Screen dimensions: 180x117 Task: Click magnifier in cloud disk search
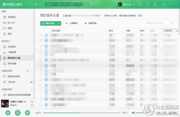pos(172,23)
